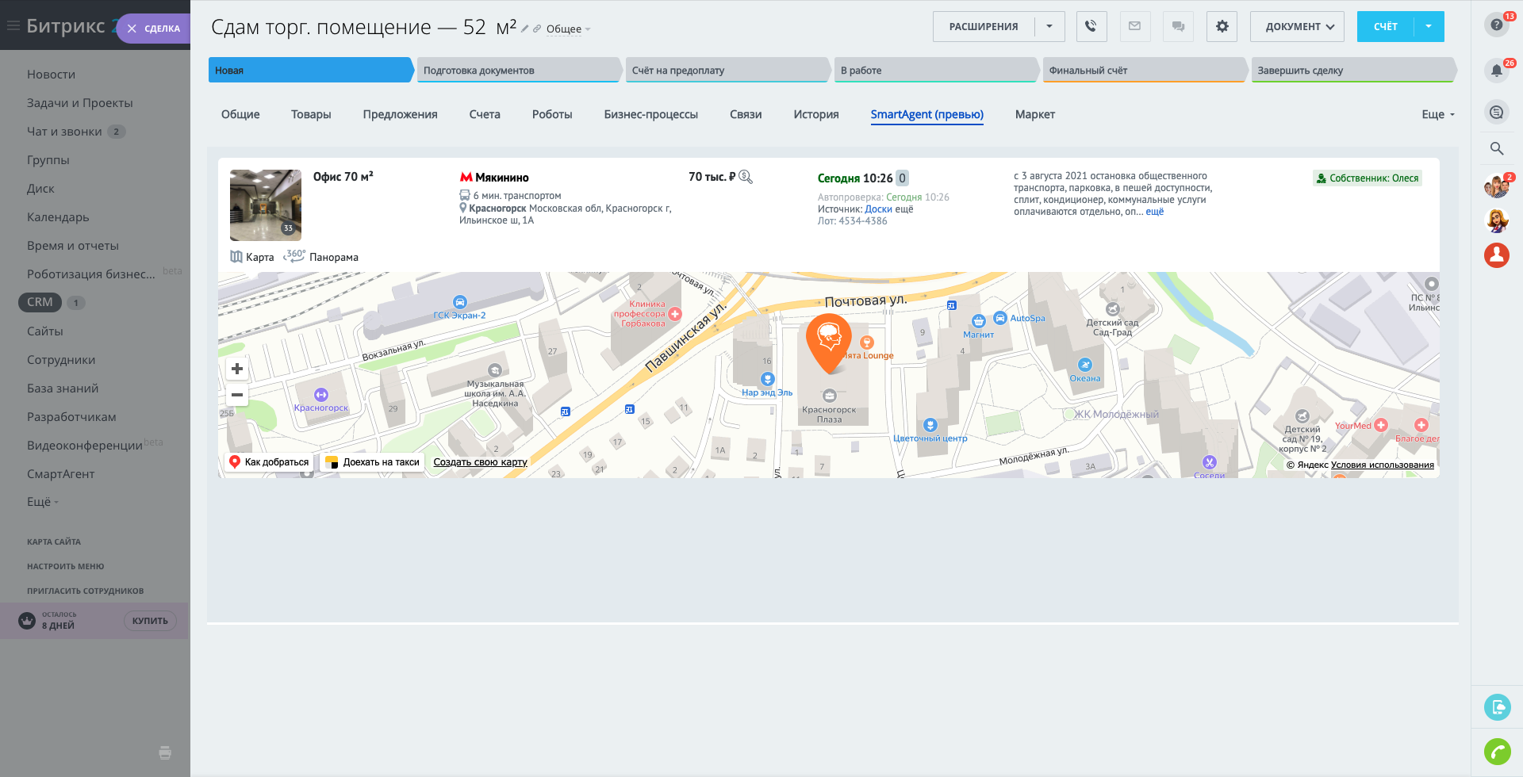Viewport: 1523px width, 777px height.
Task: Open the Документ dropdown
Action: [x=1297, y=26]
